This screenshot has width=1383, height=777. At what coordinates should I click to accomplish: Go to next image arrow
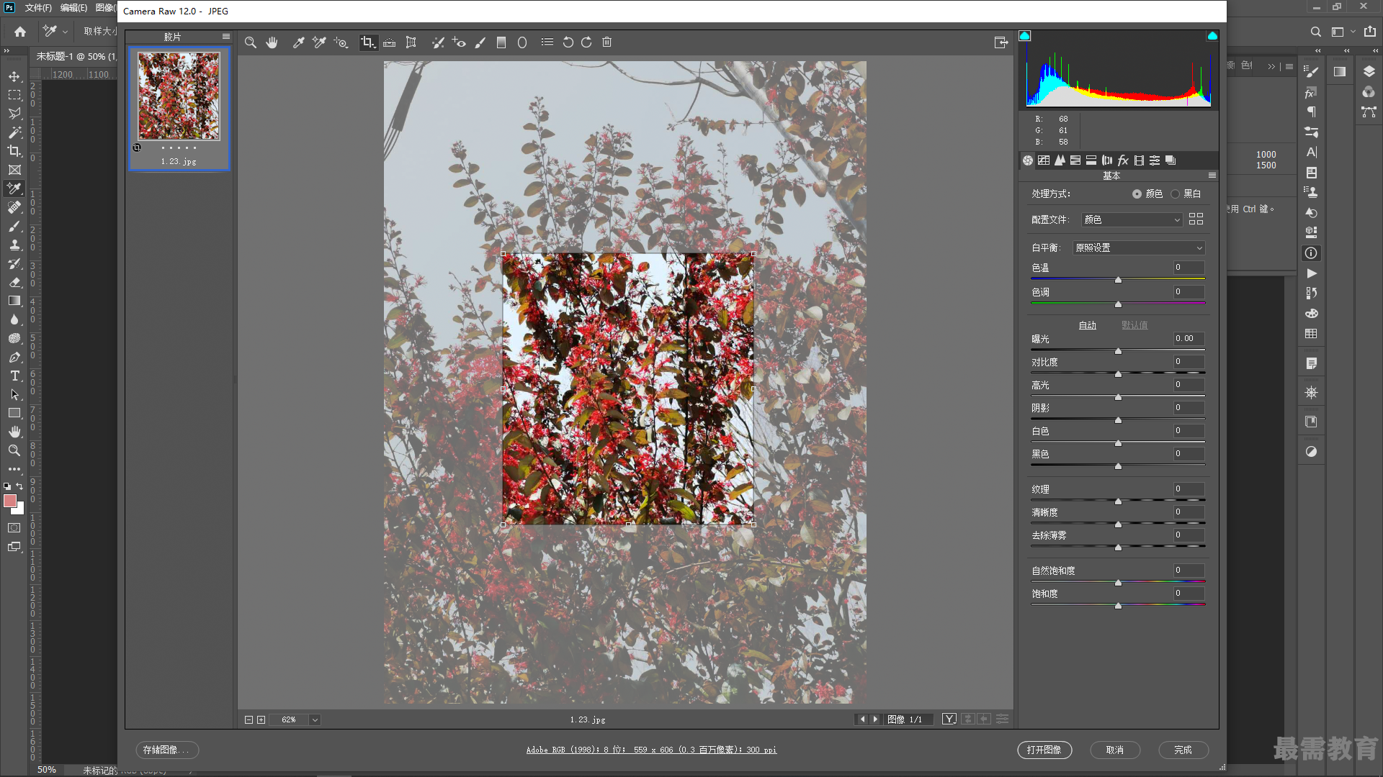point(875,719)
